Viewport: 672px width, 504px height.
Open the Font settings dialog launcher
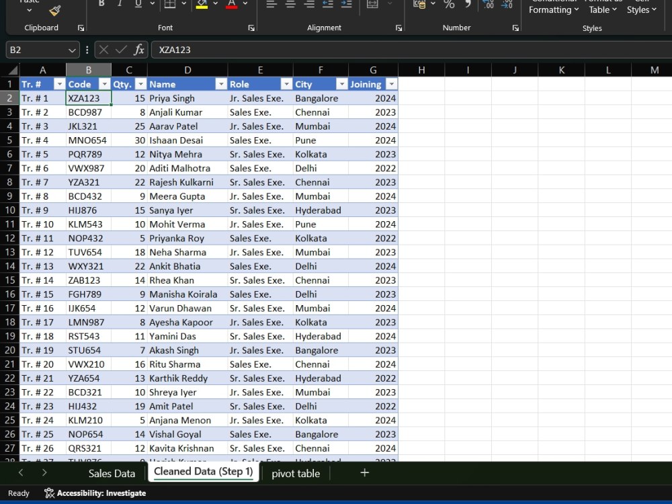point(251,28)
